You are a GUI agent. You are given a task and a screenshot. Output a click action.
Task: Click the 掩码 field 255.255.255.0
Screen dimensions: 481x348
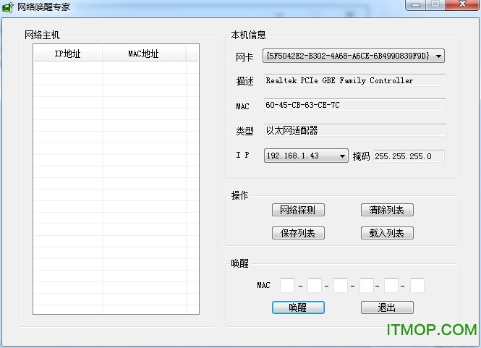tap(409, 156)
